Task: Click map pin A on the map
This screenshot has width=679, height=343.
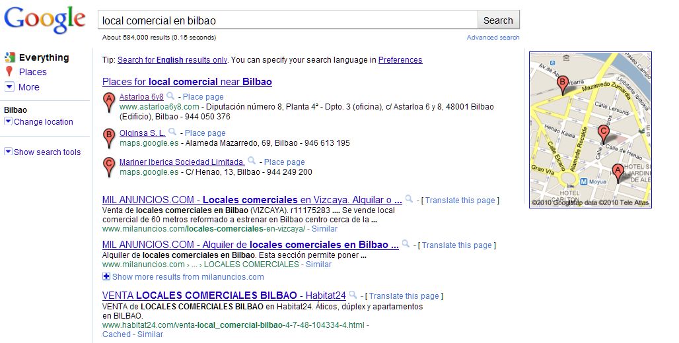Action: (618, 173)
